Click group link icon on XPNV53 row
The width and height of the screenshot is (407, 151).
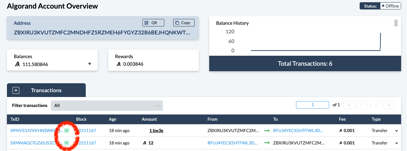(66, 131)
